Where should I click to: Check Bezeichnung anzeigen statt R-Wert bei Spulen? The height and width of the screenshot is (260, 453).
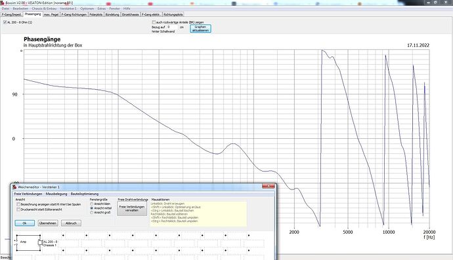click(x=18, y=204)
